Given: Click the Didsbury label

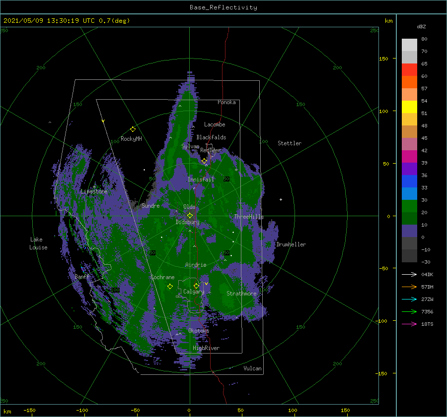Looking at the screenshot, I should tap(188, 222).
